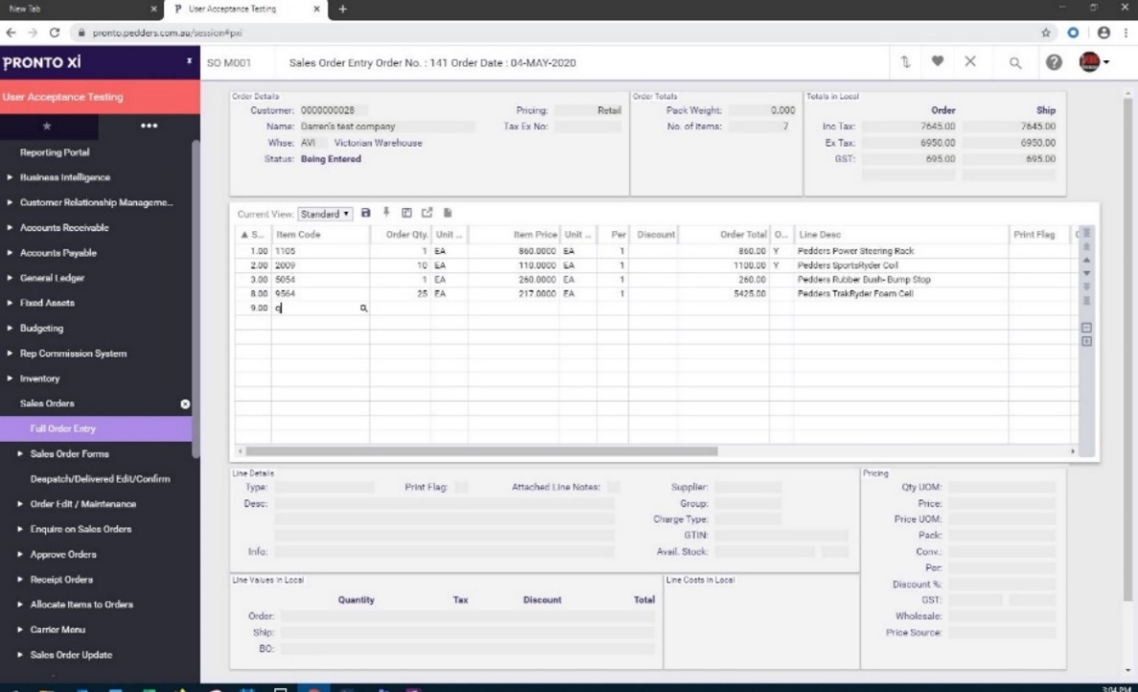The image size is (1138, 692).
Task: Open a new browser tab
Action: [x=343, y=10]
